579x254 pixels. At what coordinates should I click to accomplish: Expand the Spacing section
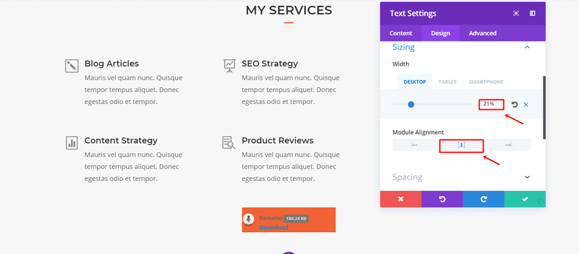coord(527,177)
